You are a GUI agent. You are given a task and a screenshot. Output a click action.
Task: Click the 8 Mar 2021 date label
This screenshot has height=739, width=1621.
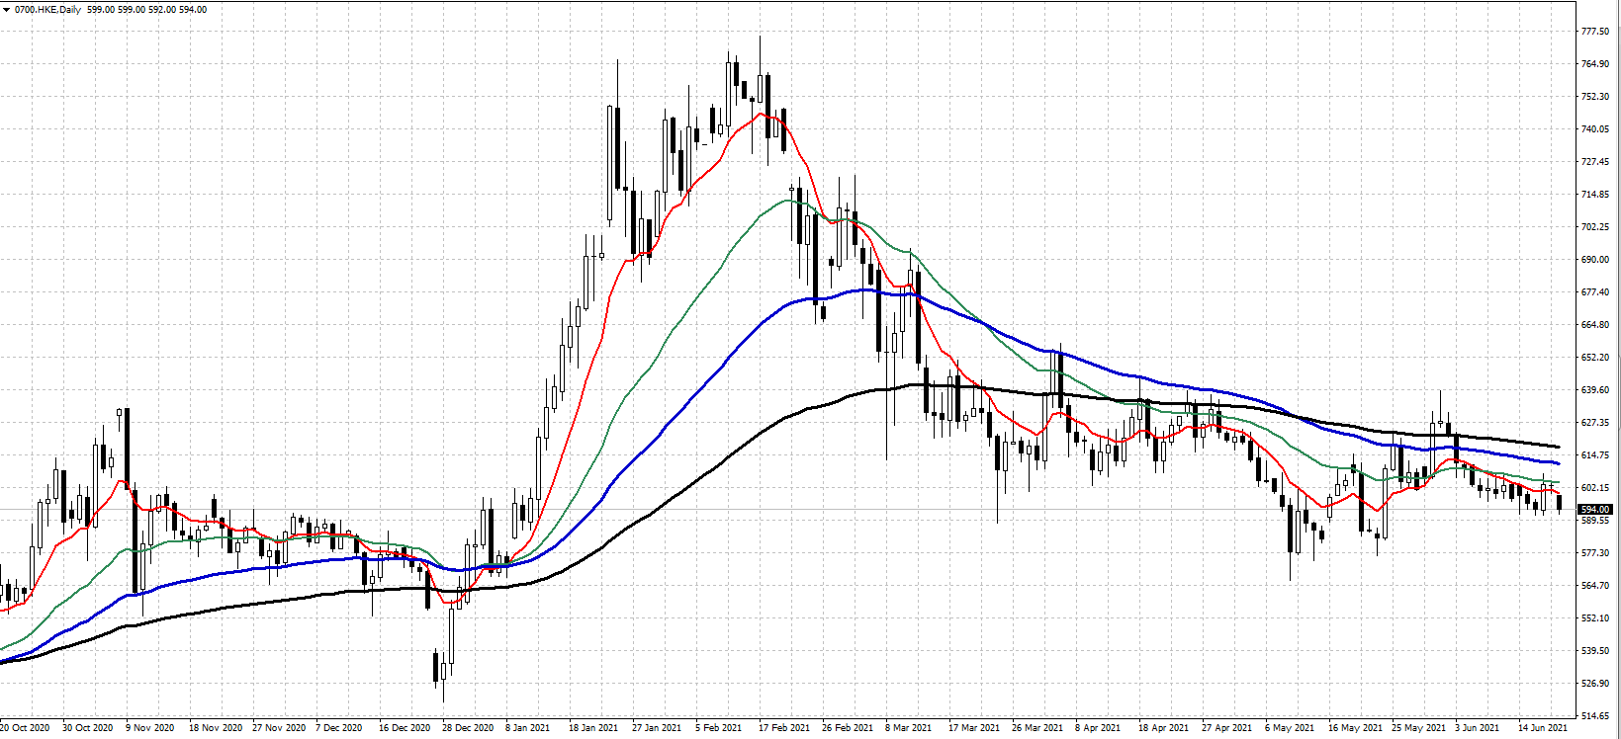point(909,728)
